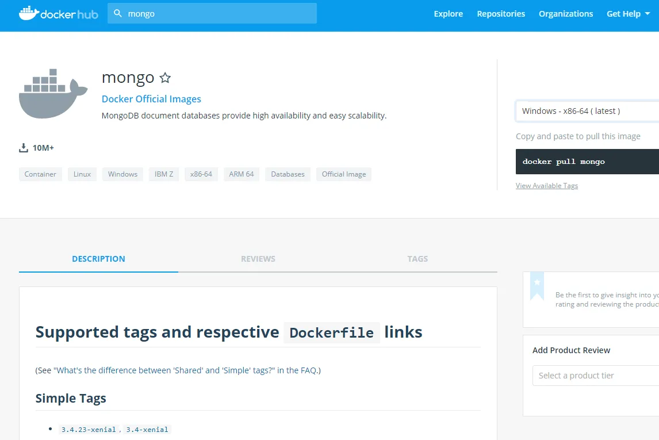
Task: Click the Docker Hub logo
Action: (x=59, y=13)
